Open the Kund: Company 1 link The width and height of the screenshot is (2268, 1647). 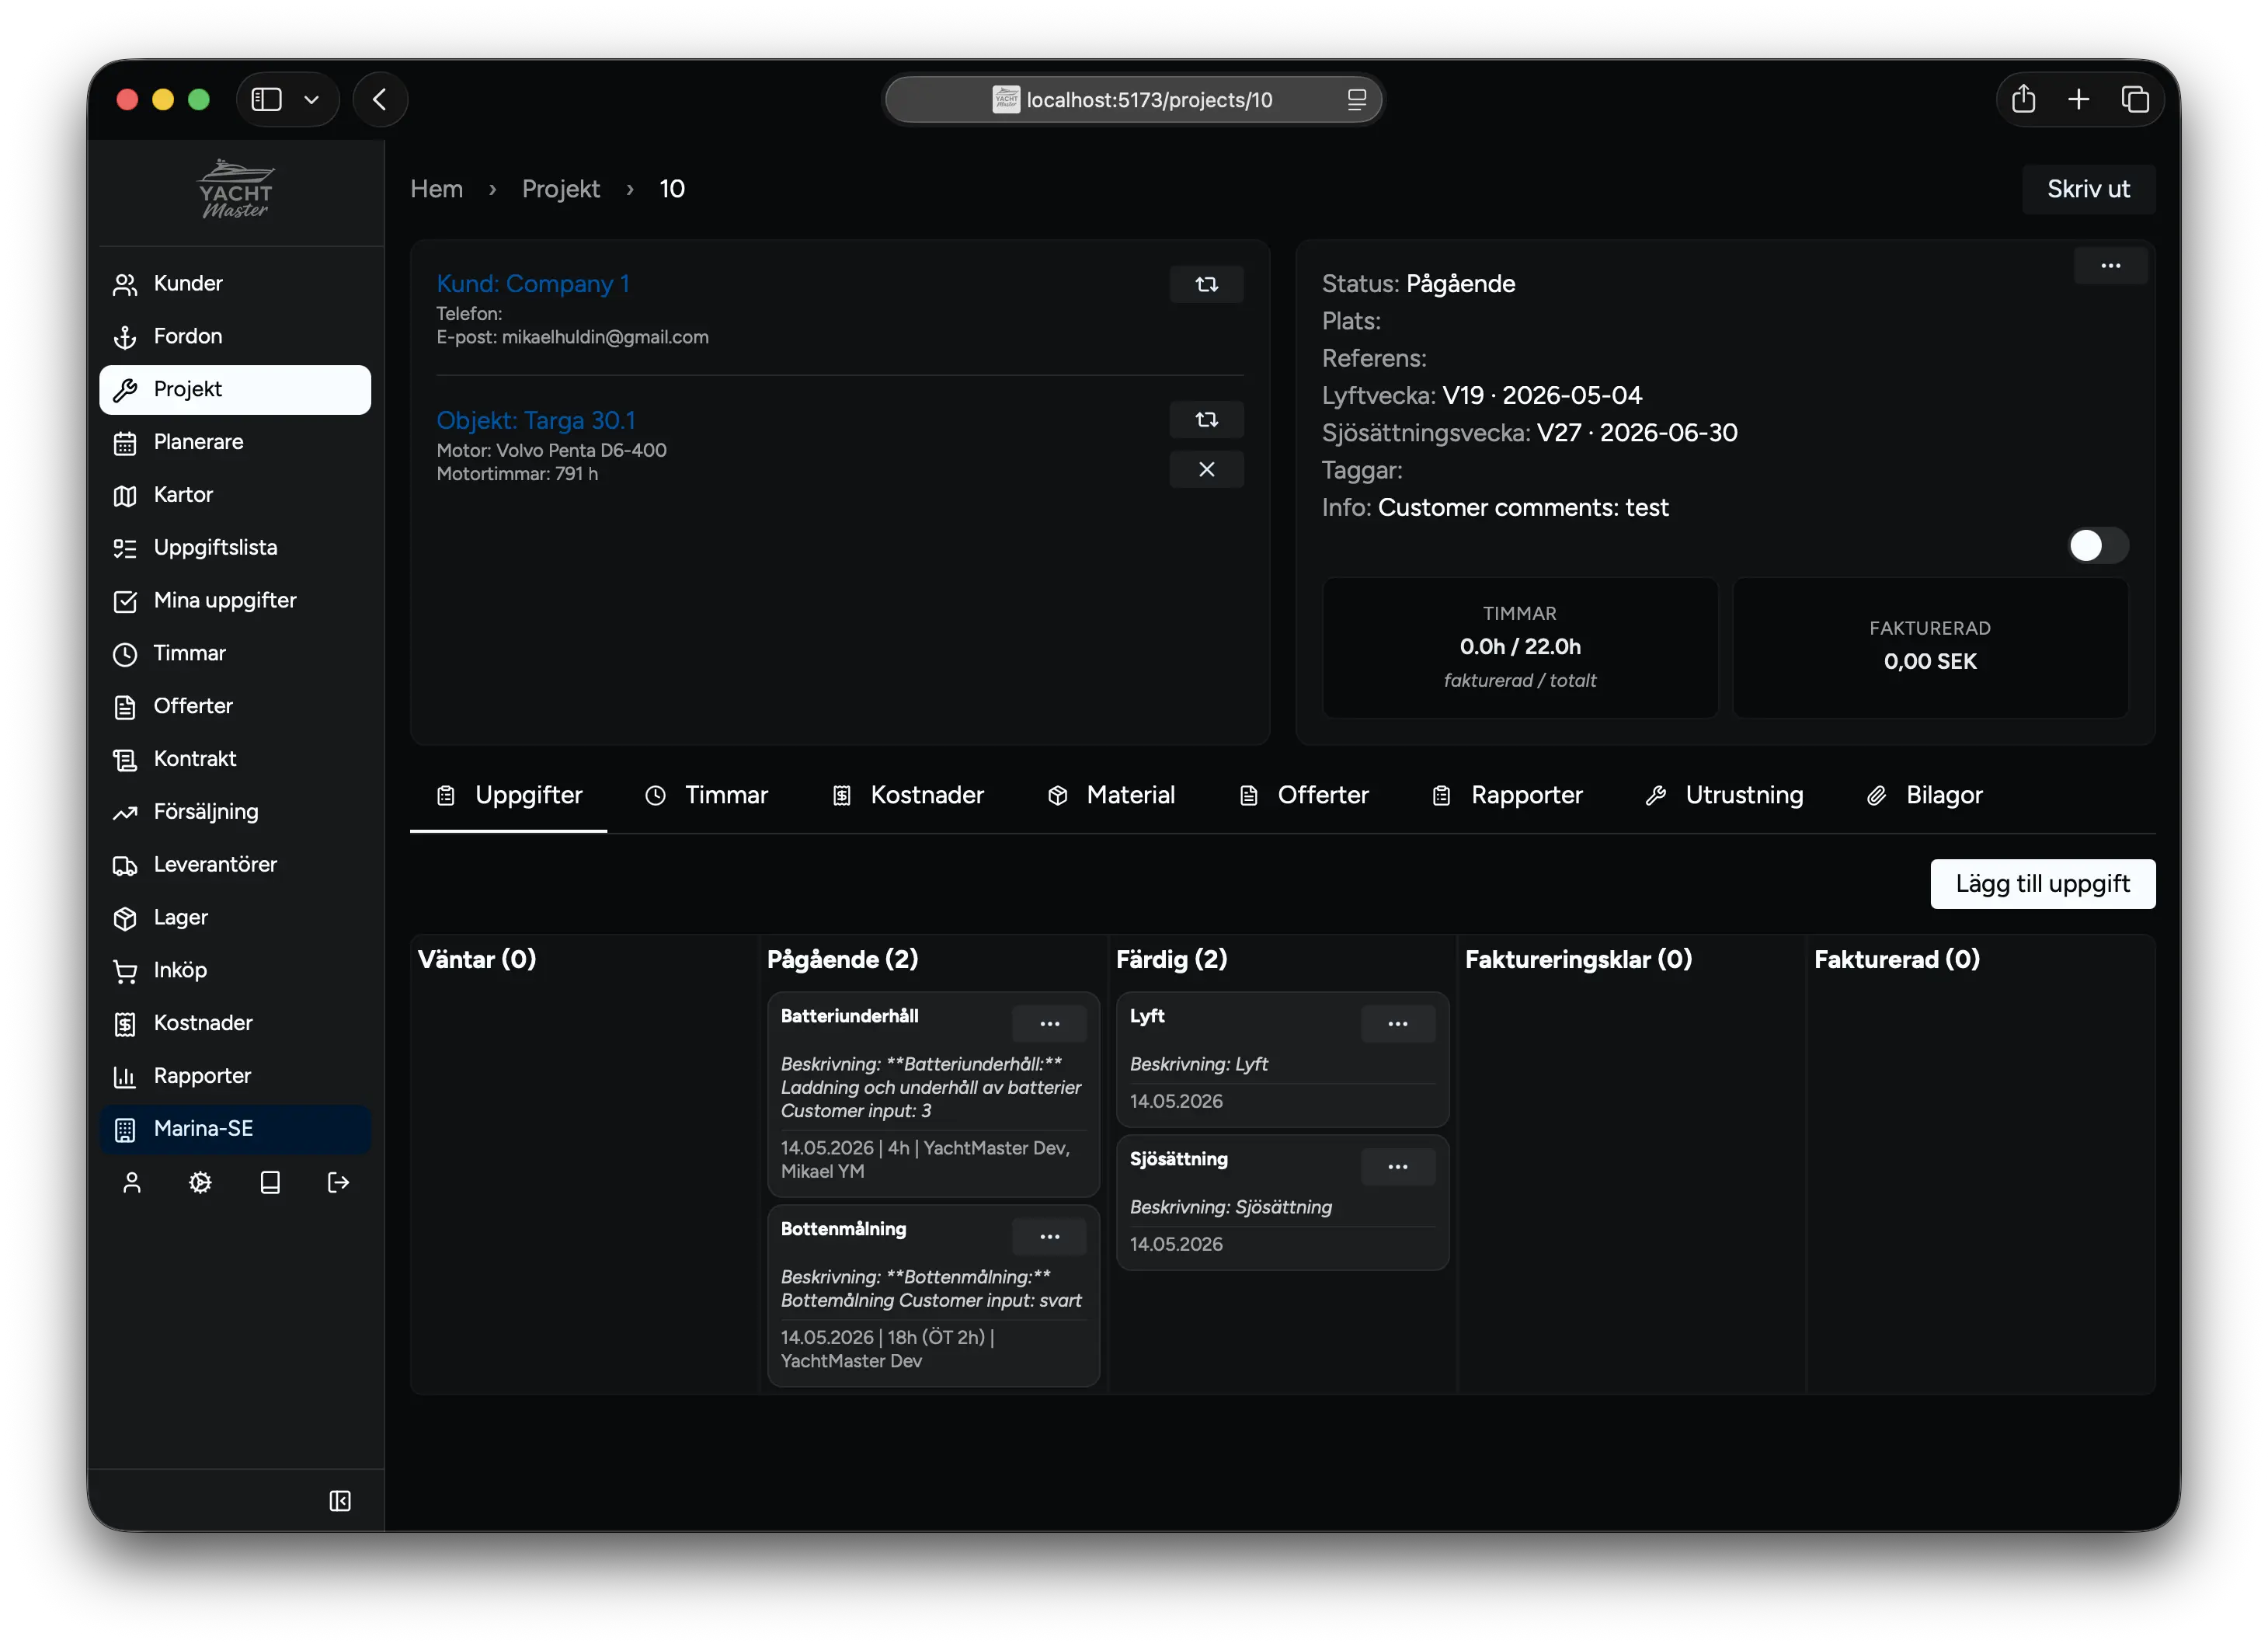[x=533, y=284]
